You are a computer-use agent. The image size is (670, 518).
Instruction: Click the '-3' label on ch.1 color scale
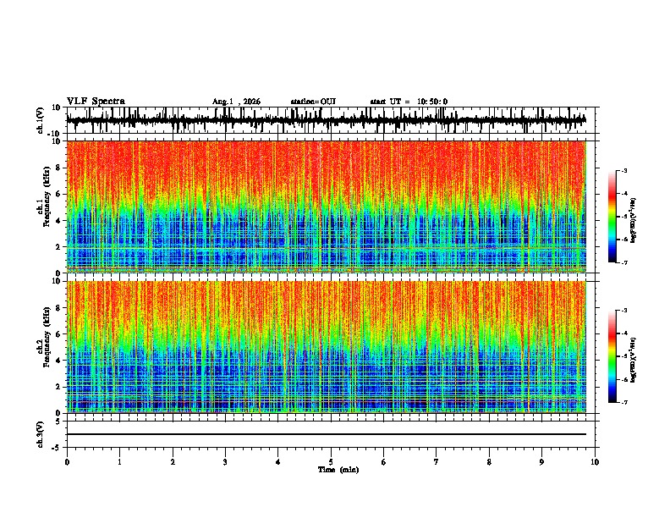(624, 170)
